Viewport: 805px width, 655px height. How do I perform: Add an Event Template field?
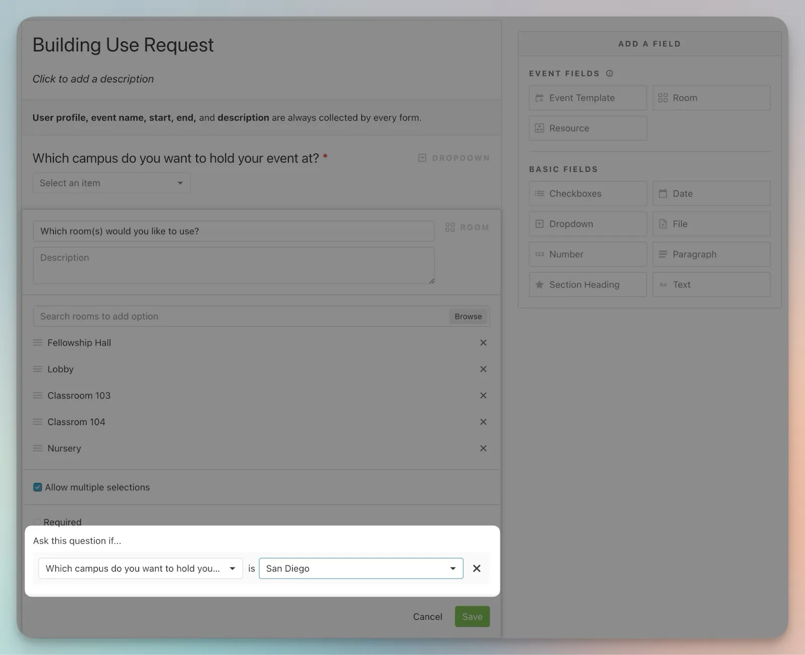click(x=587, y=98)
